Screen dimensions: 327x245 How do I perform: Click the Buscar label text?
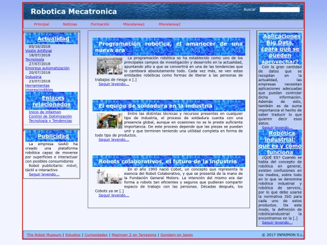pyautogui.click(x=249, y=10)
